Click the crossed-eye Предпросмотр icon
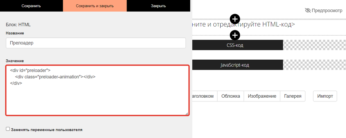 click(x=308, y=10)
